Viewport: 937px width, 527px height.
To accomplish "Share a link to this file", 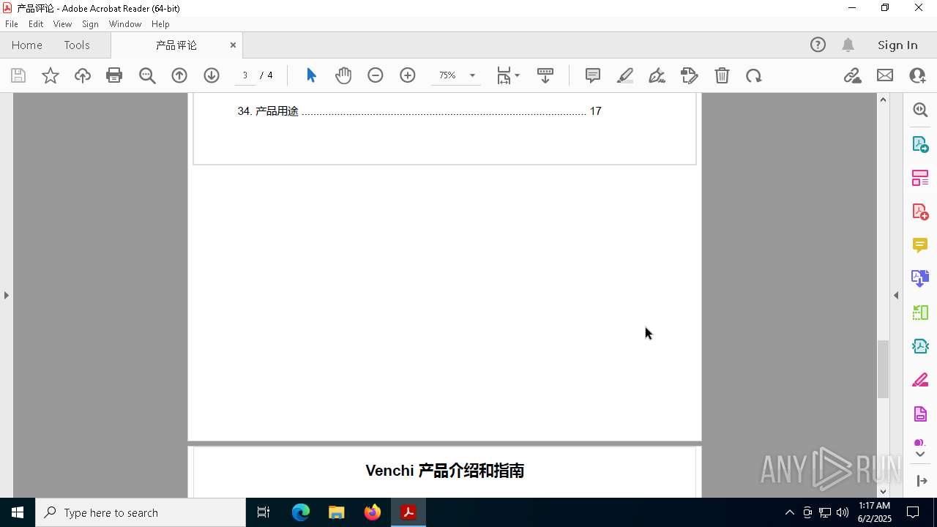I will 852,75.
